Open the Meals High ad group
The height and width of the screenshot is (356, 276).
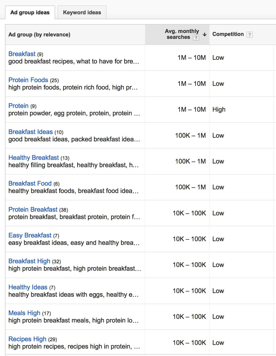point(24,313)
